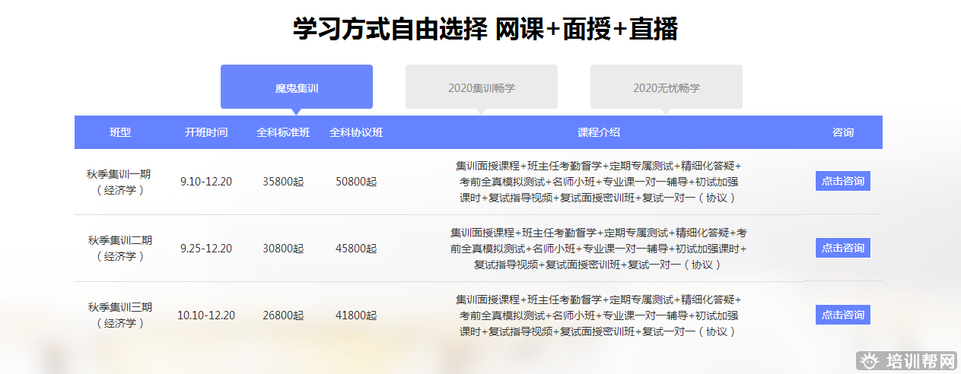Select the 45800起 agreement class price
Image resolution: width=961 pixels, height=374 pixels.
356,249
